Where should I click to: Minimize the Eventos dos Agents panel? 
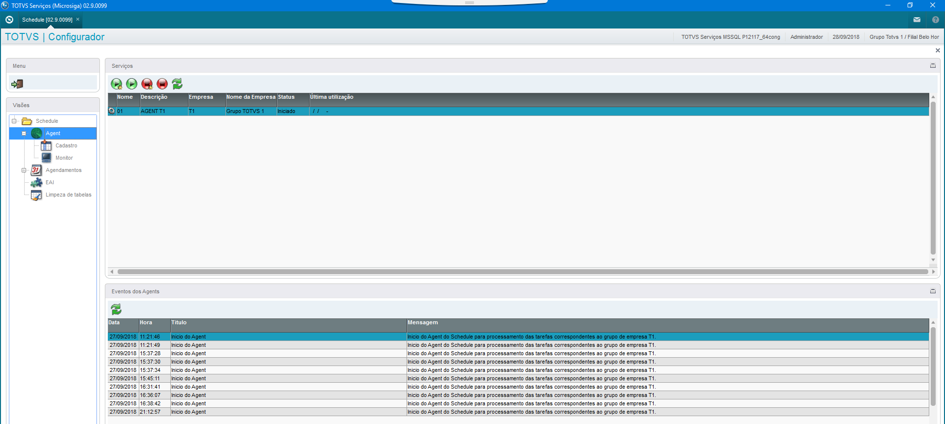click(x=933, y=291)
